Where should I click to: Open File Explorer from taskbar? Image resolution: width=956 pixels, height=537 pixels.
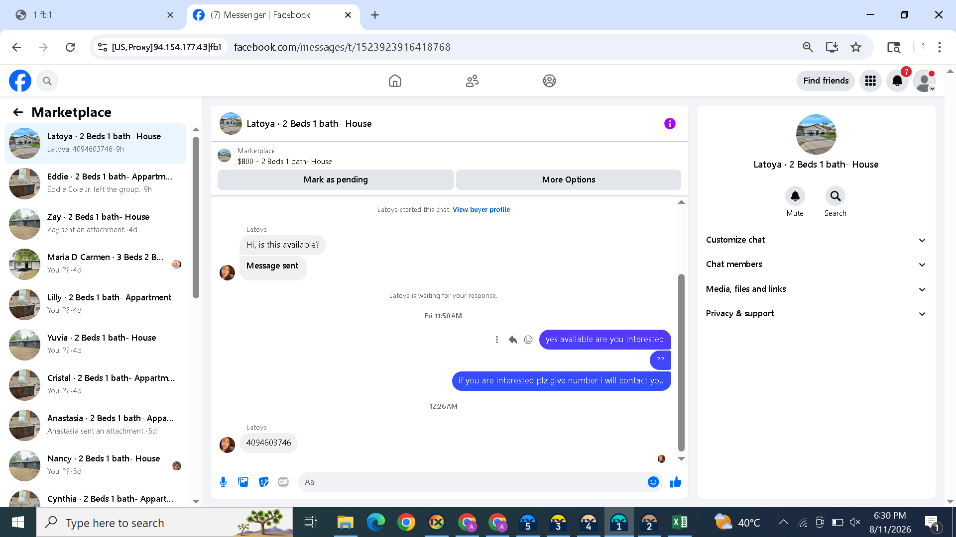point(345,522)
